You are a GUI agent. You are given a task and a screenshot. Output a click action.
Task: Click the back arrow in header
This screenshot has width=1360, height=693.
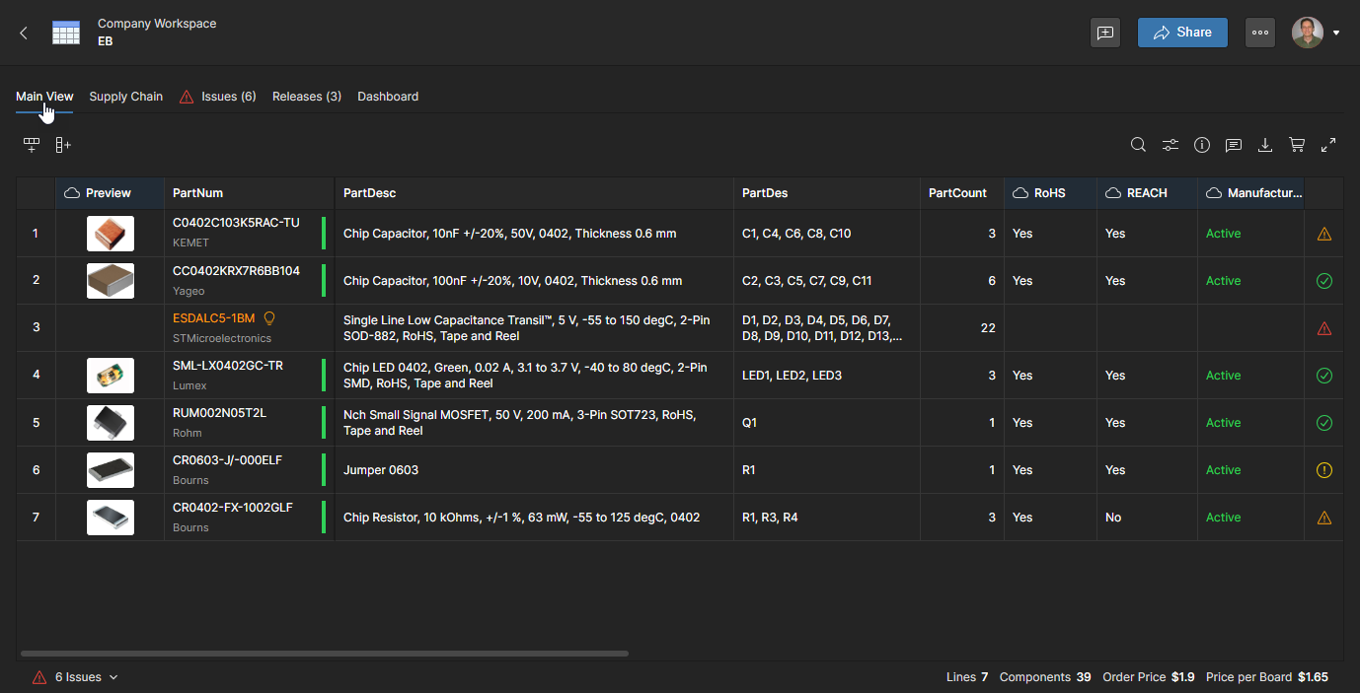tap(24, 33)
